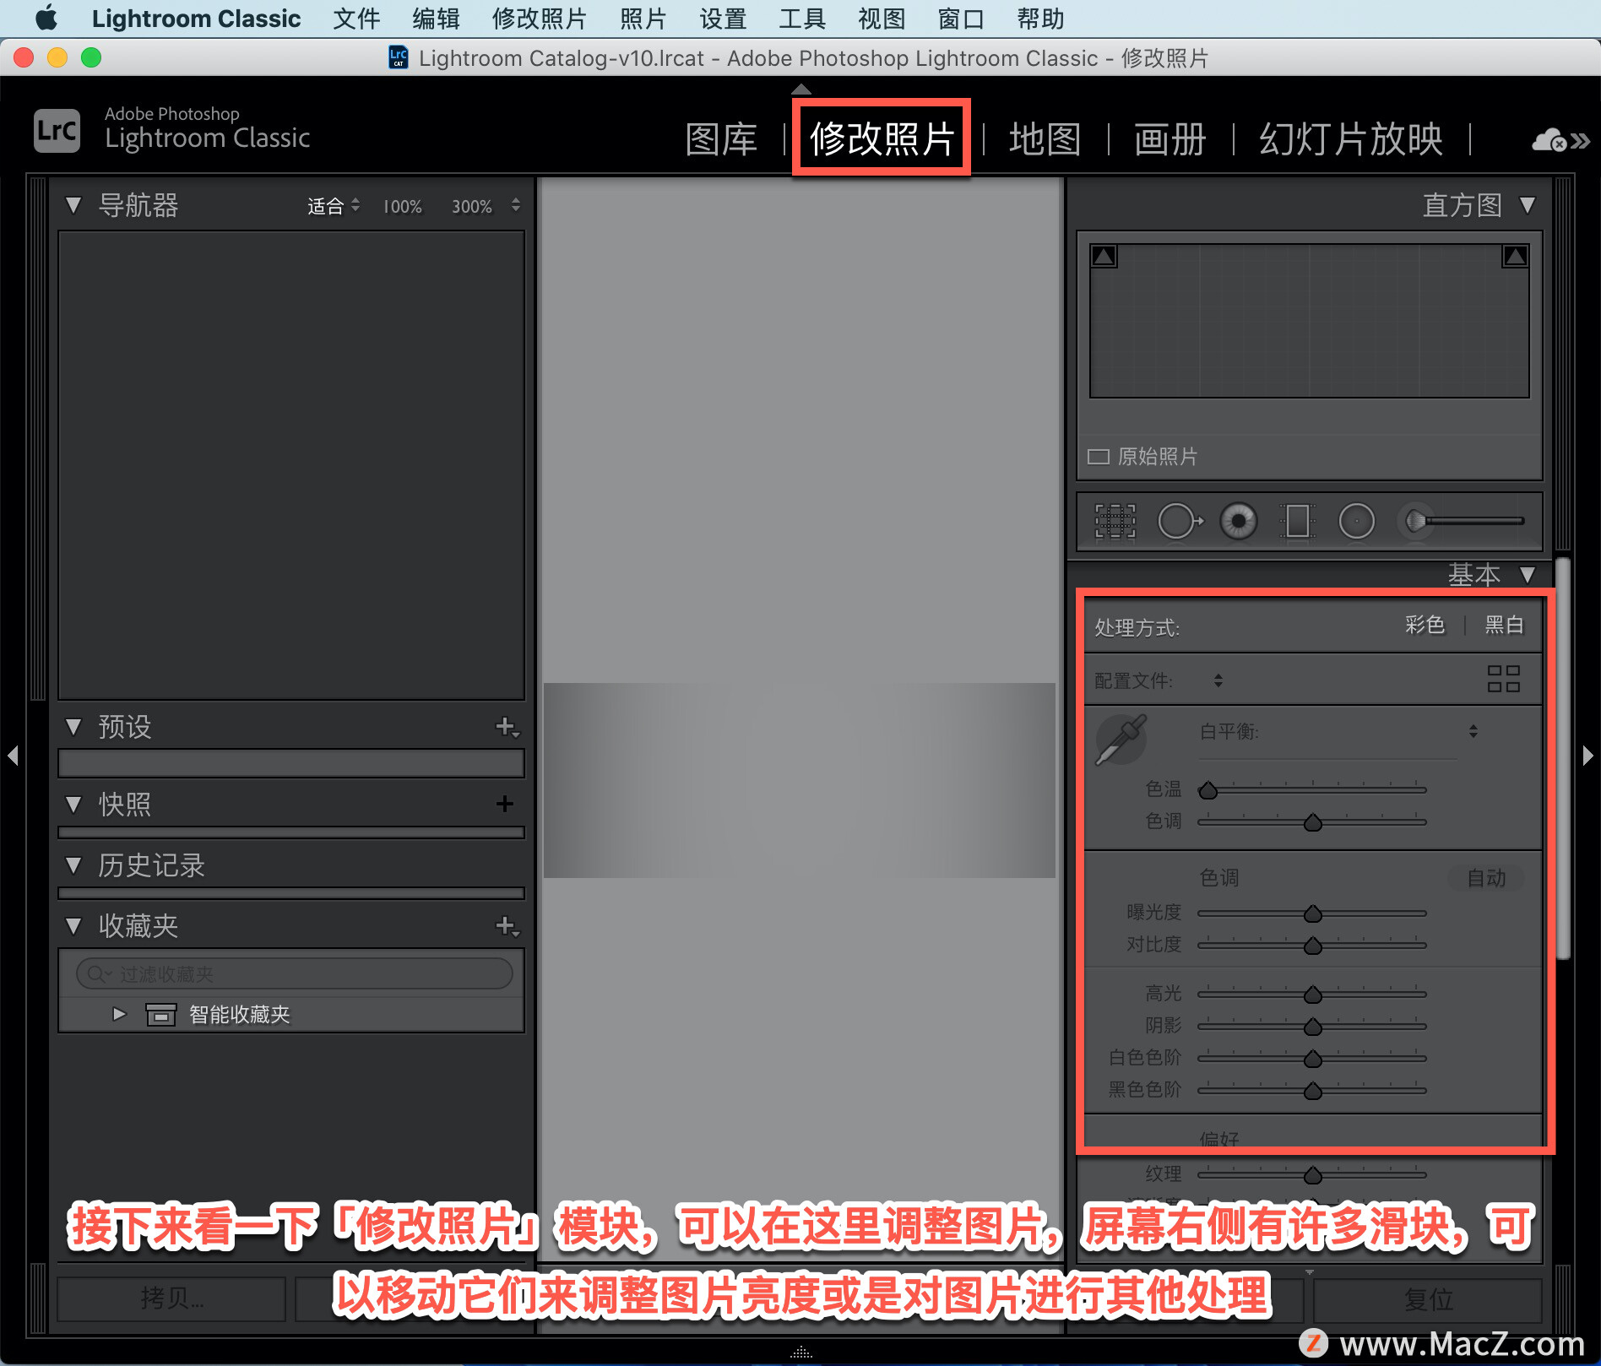The width and height of the screenshot is (1601, 1366).
Task: Click the 阴影 slider handle
Action: click(1312, 1027)
